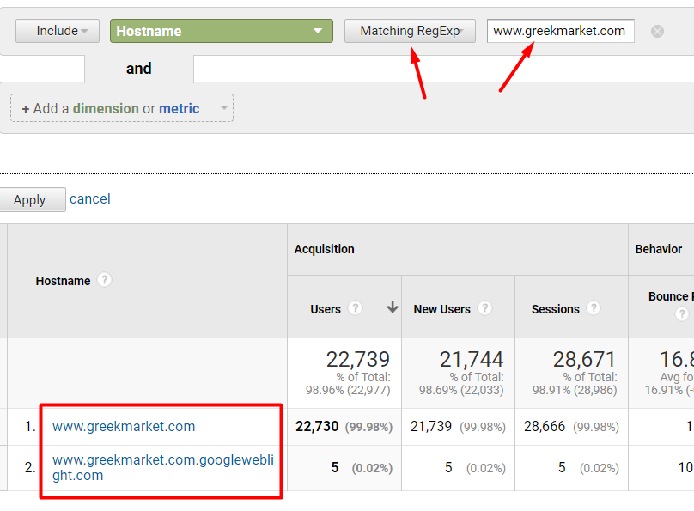Screen dimensions: 694x511
Task: Open help icon next to Users column
Action: (355, 308)
